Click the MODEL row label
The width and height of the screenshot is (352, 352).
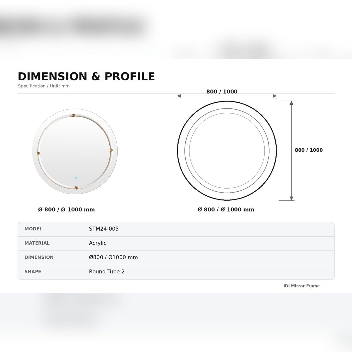(33, 229)
